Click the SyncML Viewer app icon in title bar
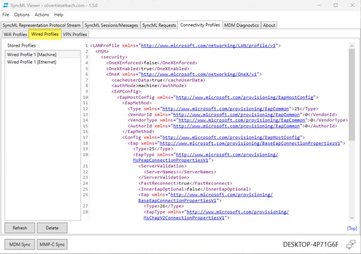This screenshot has width=361, height=254. click(x=5, y=5)
